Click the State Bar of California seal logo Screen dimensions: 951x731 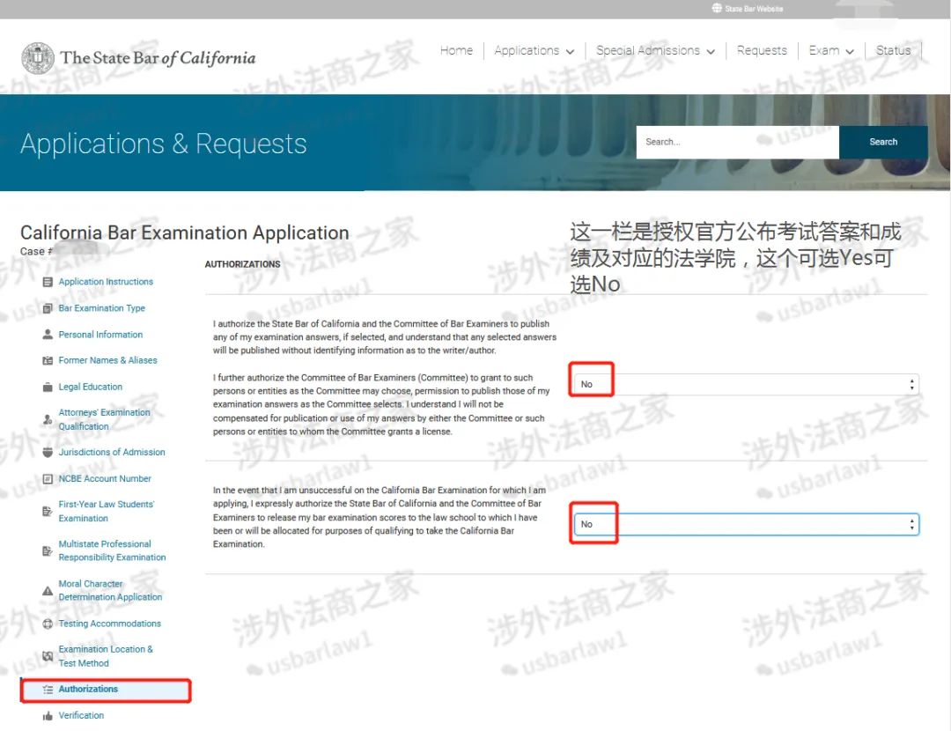point(38,58)
